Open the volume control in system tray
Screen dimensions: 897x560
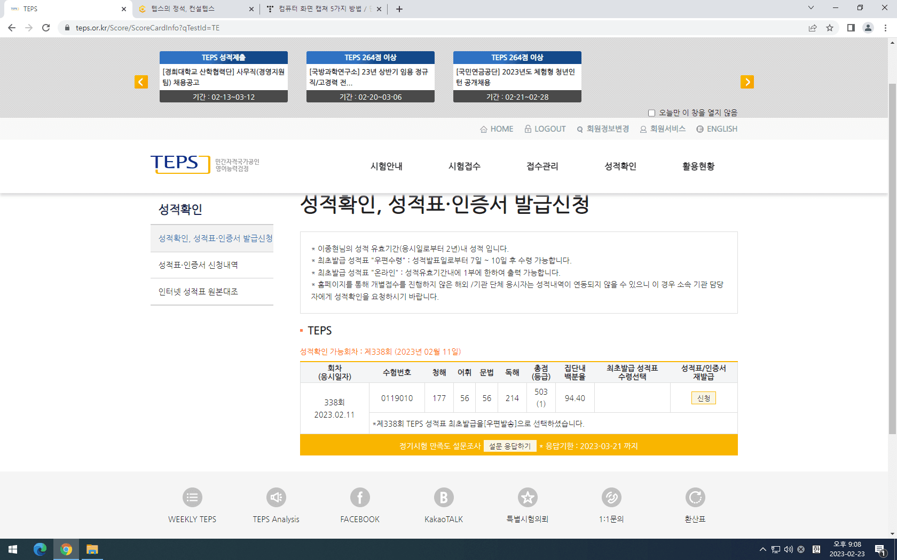(x=789, y=549)
